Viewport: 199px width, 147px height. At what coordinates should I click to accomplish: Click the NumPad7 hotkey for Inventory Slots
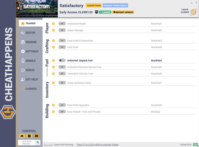pos(156,83)
